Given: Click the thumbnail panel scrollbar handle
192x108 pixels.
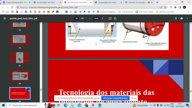Looking at the screenshot, I should pos(41,90).
